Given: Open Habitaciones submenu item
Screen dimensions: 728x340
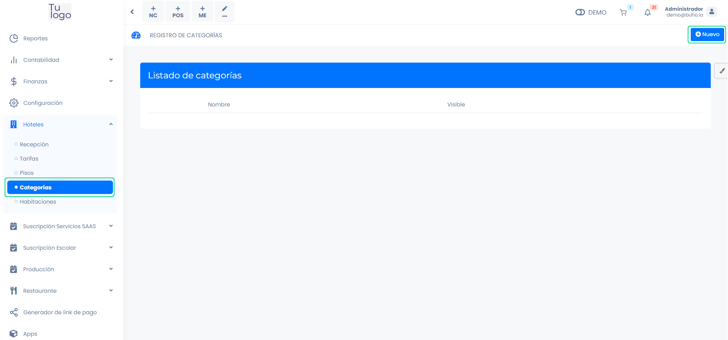Looking at the screenshot, I should (38, 202).
